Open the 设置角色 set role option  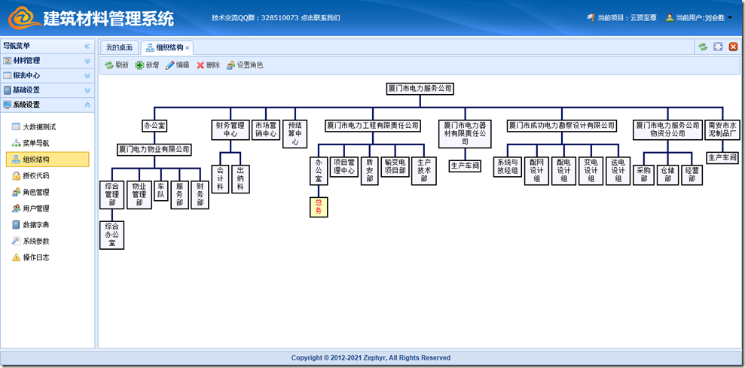(245, 65)
